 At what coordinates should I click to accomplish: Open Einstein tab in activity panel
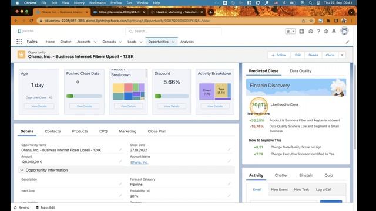click(306, 175)
